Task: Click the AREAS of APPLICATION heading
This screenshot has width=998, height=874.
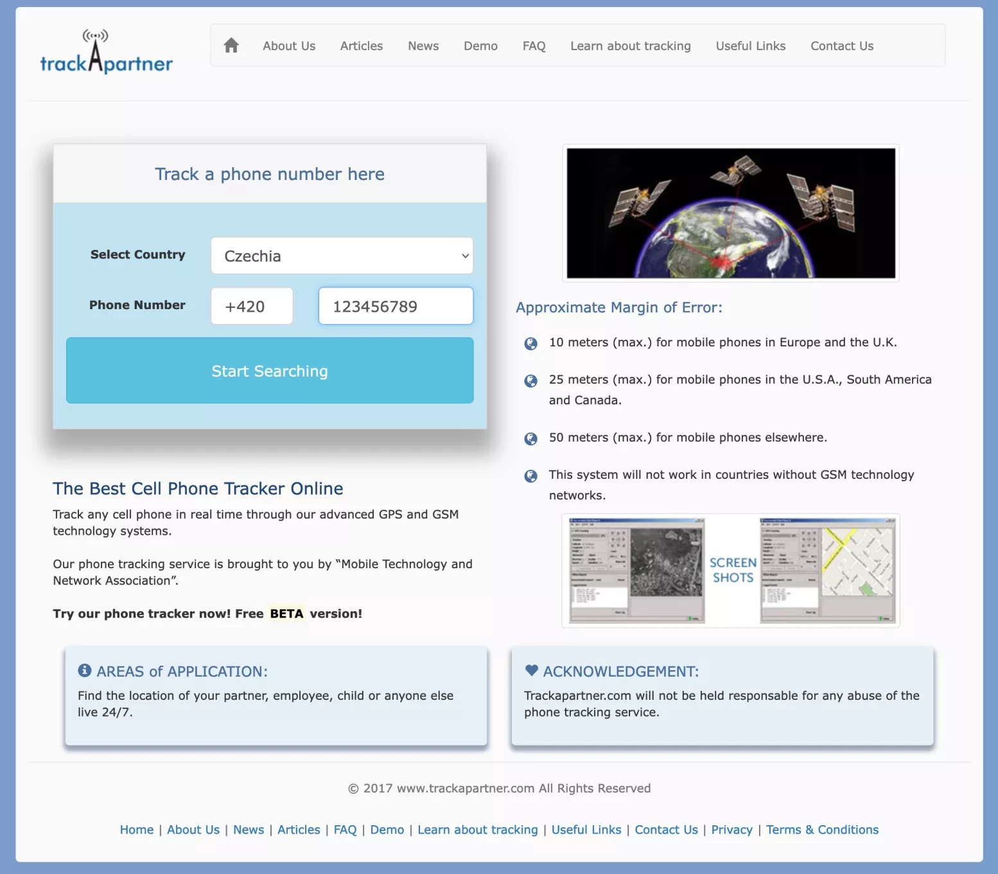Action: [182, 671]
